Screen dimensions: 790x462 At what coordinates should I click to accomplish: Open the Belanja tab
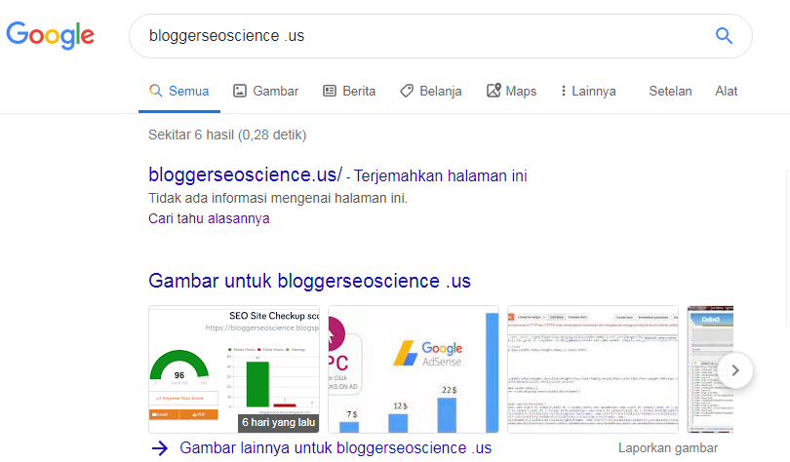click(x=431, y=91)
